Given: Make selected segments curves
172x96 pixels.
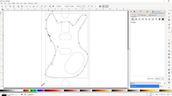Looking at the screenshot, I should click(45, 6).
